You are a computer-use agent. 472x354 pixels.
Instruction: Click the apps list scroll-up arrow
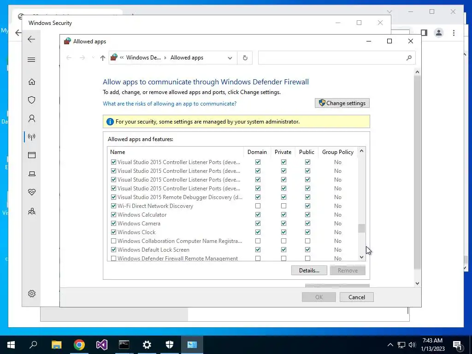pos(361,151)
